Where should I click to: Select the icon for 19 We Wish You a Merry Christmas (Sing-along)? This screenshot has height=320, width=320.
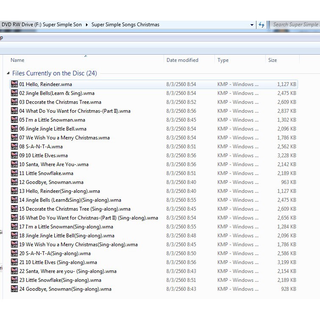click(14, 245)
